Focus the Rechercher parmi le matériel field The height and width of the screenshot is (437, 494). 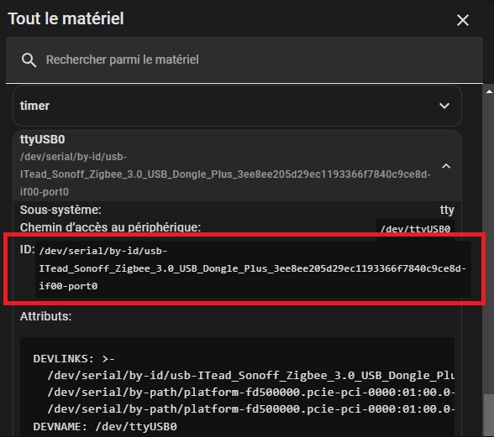(244, 60)
